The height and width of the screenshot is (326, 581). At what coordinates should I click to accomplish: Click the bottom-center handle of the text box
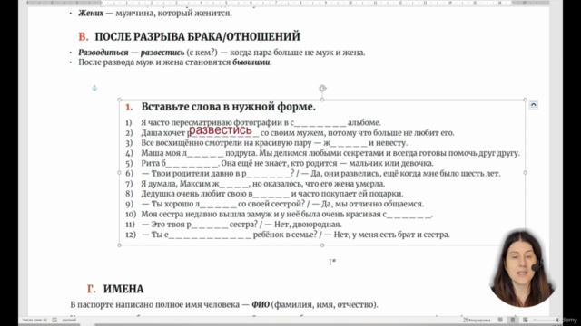[322, 245]
